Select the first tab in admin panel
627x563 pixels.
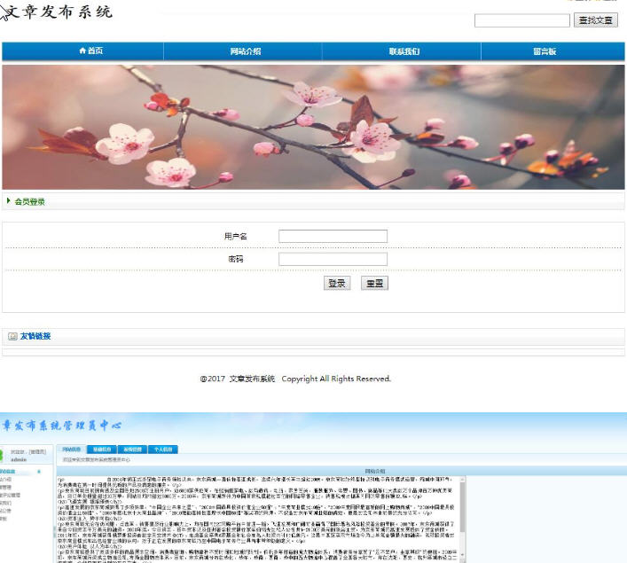(x=72, y=450)
